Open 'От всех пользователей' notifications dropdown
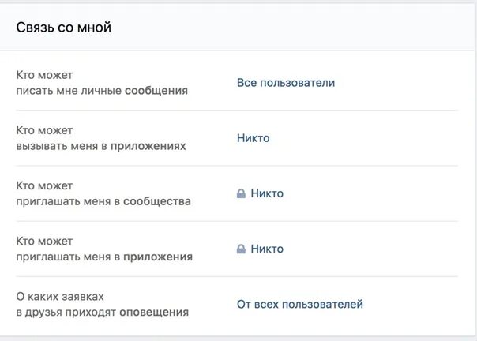477x341 pixels. pos(299,304)
